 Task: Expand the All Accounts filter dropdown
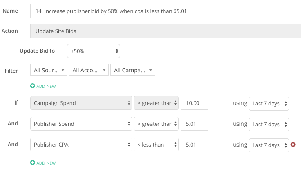point(89,70)
